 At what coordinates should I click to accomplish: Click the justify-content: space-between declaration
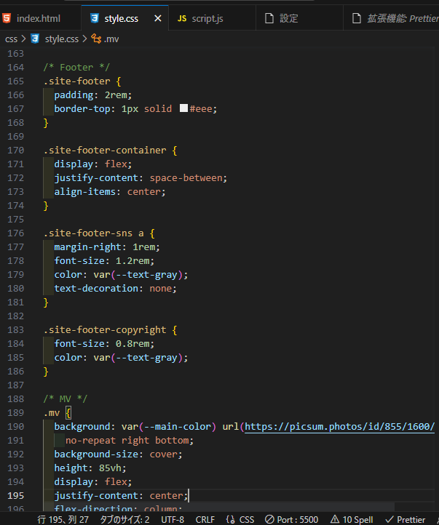141,178
